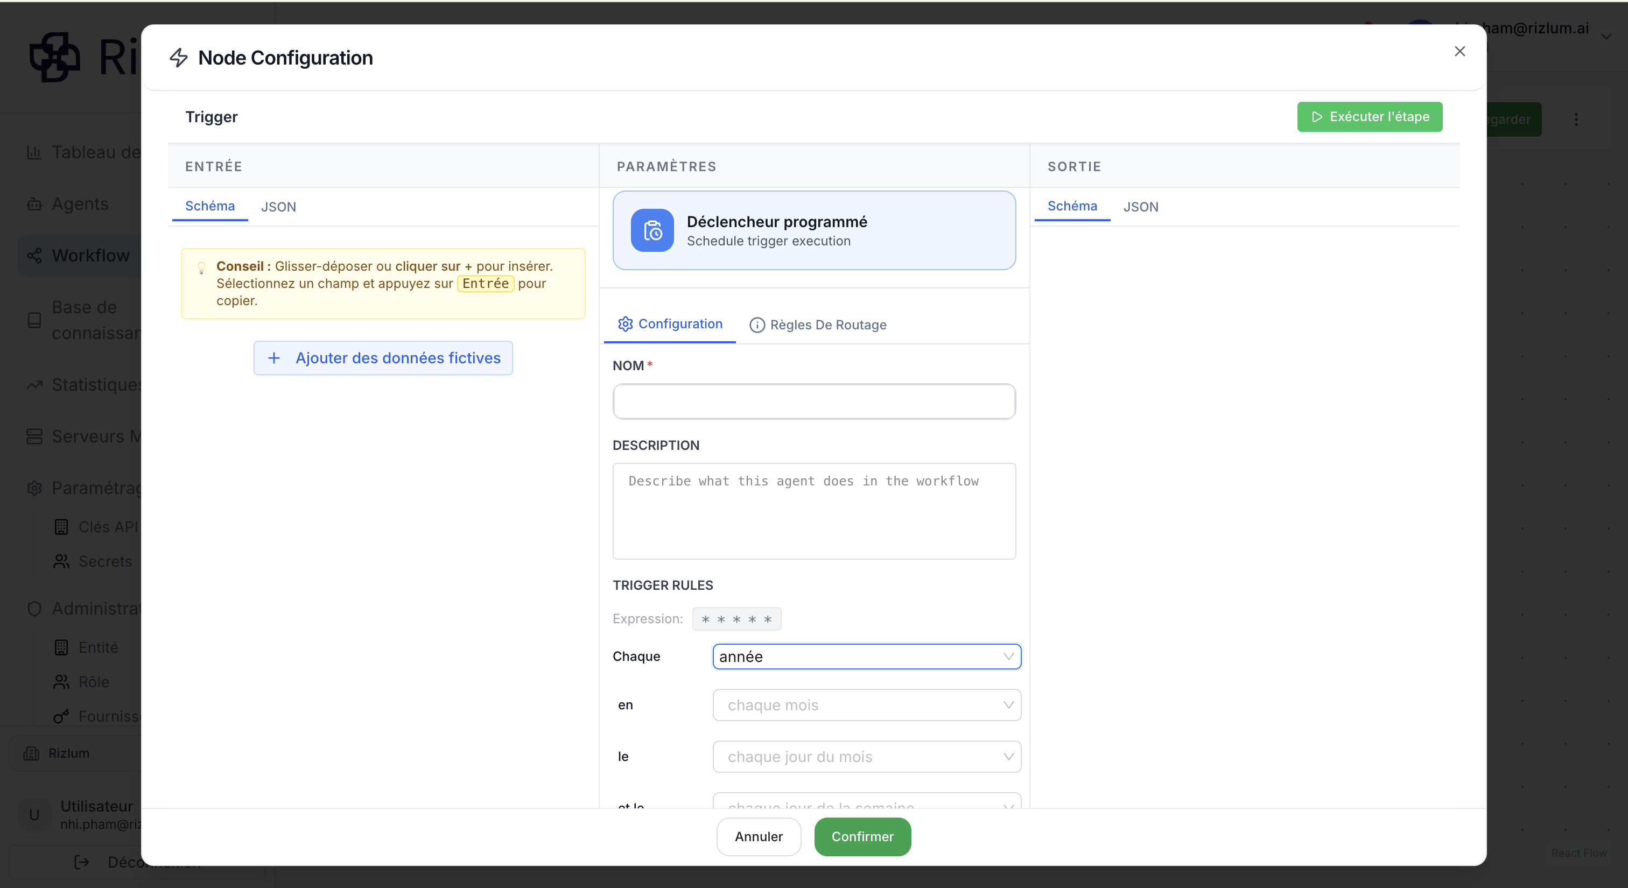1628x888 pixels.
Task: Open the Chaque année dropdown
Action: point(866,657)
